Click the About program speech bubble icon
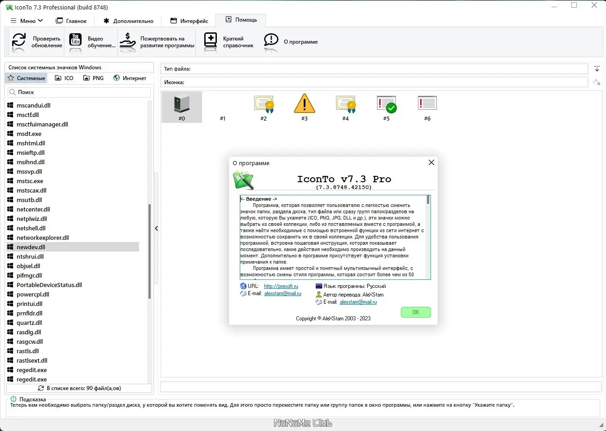The height and width of the screenshot is (431, 606). (x=271, y=40)
